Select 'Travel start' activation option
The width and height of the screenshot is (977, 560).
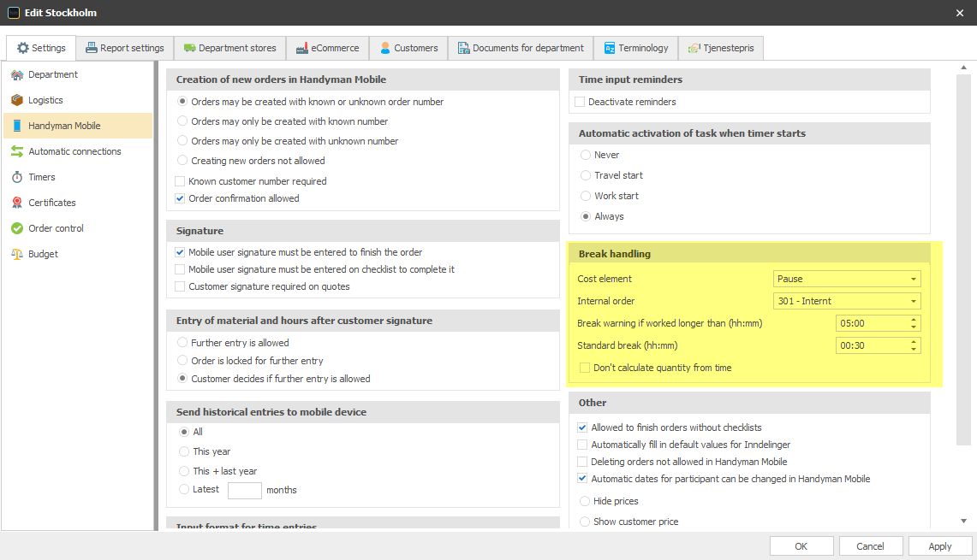click(586, 175)
